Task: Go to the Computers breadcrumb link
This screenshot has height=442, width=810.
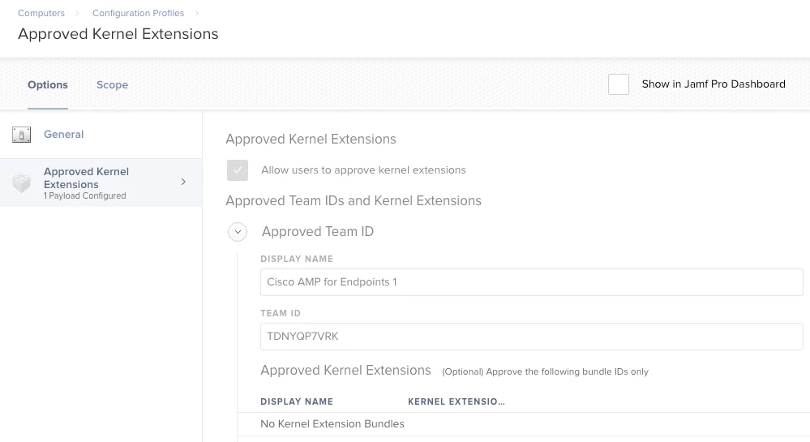Action: coord(41,13)
